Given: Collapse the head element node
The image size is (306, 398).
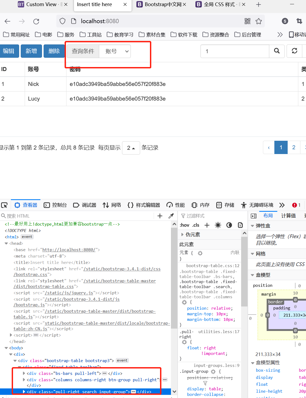Looking at the screenshot, I should [x=6, y=243].
